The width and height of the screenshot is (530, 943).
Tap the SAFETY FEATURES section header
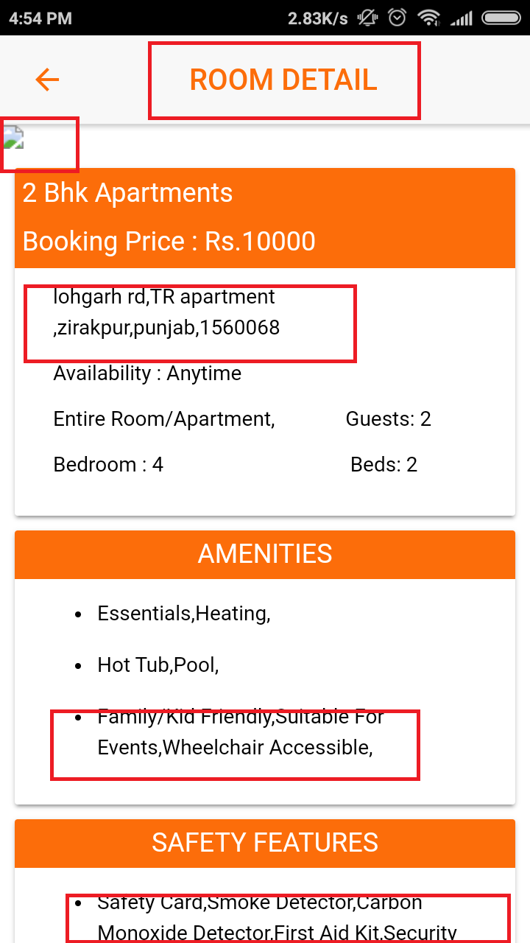265,843
